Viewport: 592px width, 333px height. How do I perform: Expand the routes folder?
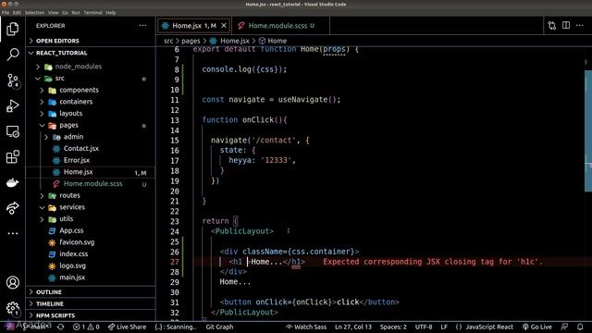click(x=91, y=195)
